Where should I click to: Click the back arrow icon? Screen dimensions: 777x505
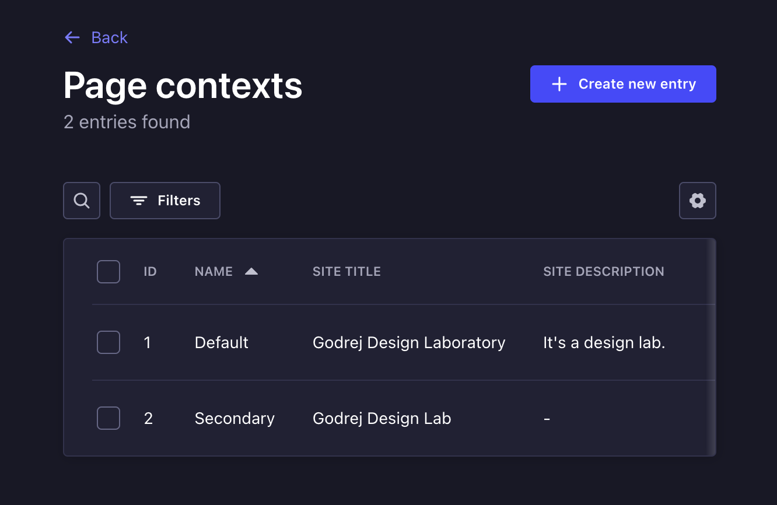[x=72, y=37]
